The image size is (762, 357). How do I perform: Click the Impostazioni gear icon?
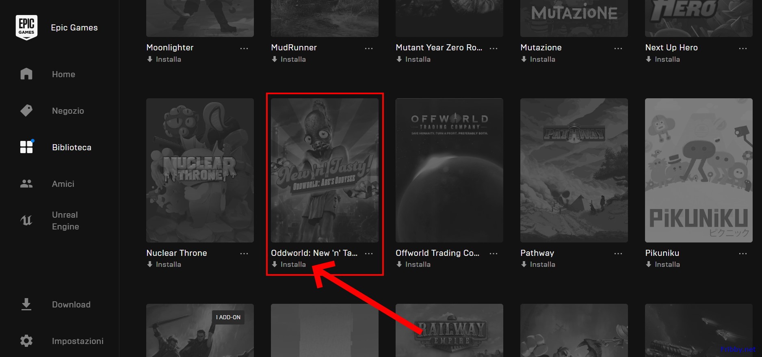pos(26,341)
